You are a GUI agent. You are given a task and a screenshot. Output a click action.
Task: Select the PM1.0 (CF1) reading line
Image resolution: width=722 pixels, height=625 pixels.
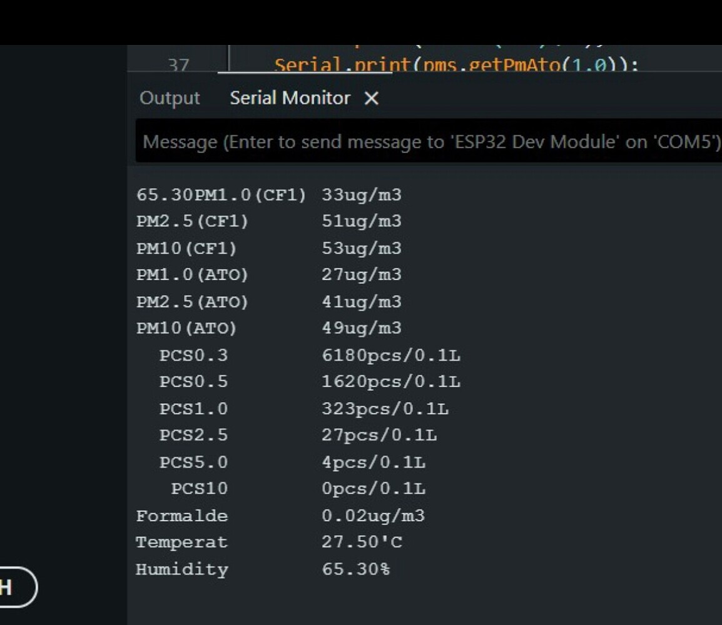pos(269,195)
